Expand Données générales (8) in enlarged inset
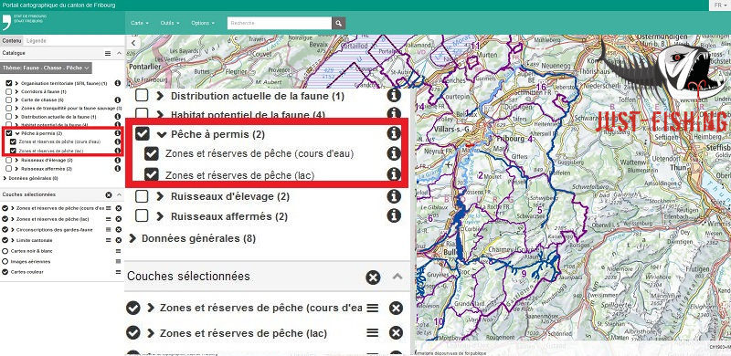Image resolution: width=731 pixels, height=356 pixels. [132, 238]
